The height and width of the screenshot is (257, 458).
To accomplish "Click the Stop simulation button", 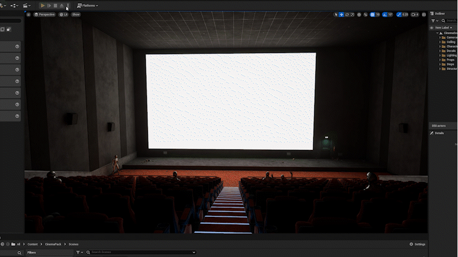I will (55, 5).
